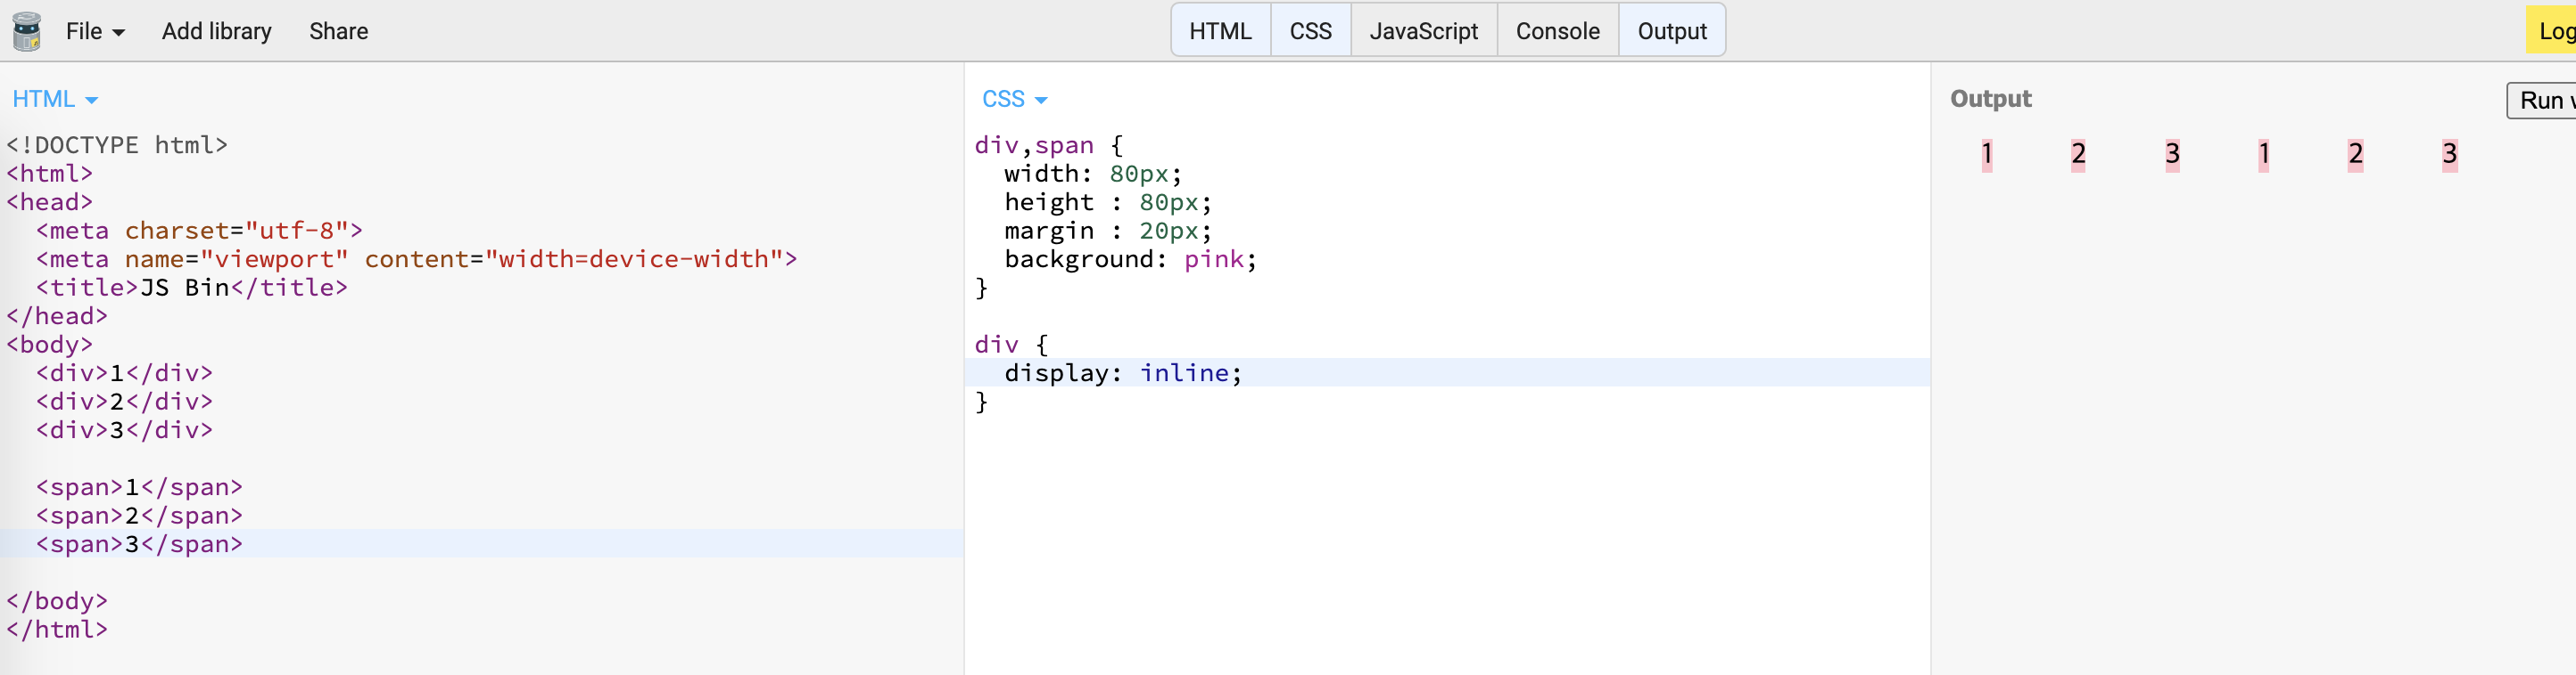Click the 'div,span {' selector line
This screenshot has width=2576, height=675.
tap(1049, 146)
